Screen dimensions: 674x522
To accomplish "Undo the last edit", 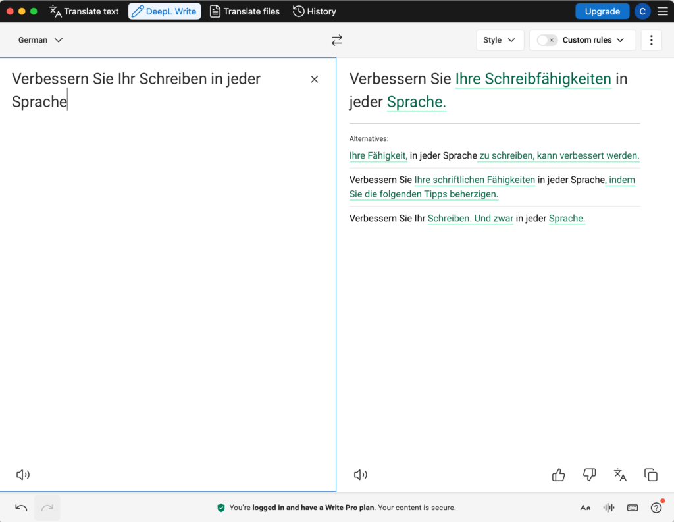I will 21,508.
